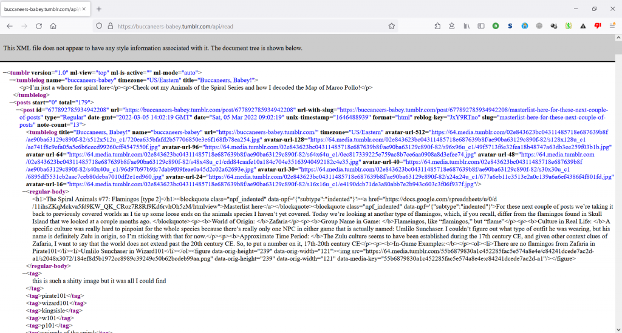
Task: Click the total="179" attribute
Action: click(x=77, y=102)
